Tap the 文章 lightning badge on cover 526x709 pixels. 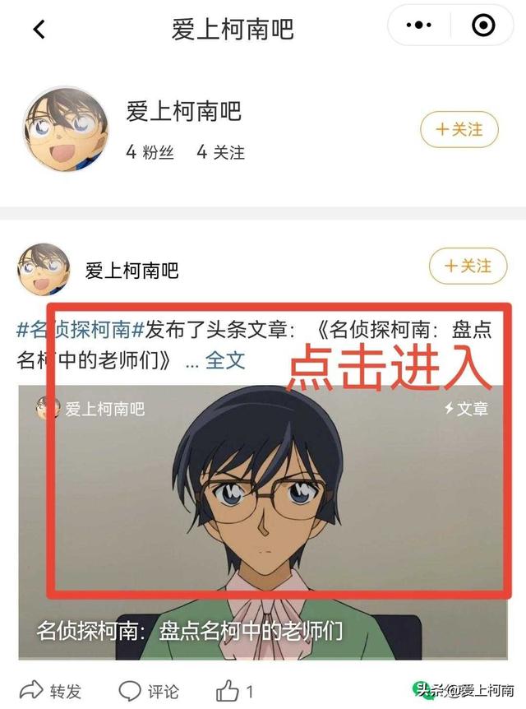tap(466, 409)
